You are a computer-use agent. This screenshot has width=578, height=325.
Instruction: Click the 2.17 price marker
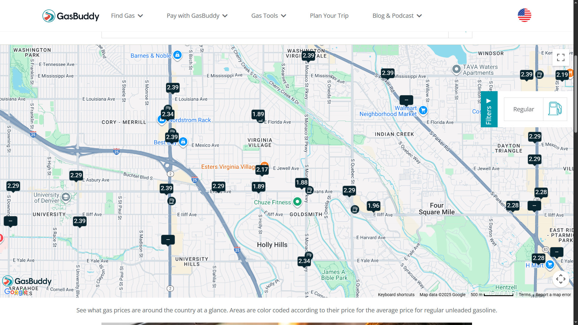pos(262,170)
